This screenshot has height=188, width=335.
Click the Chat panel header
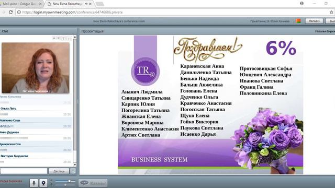(38, 31)
